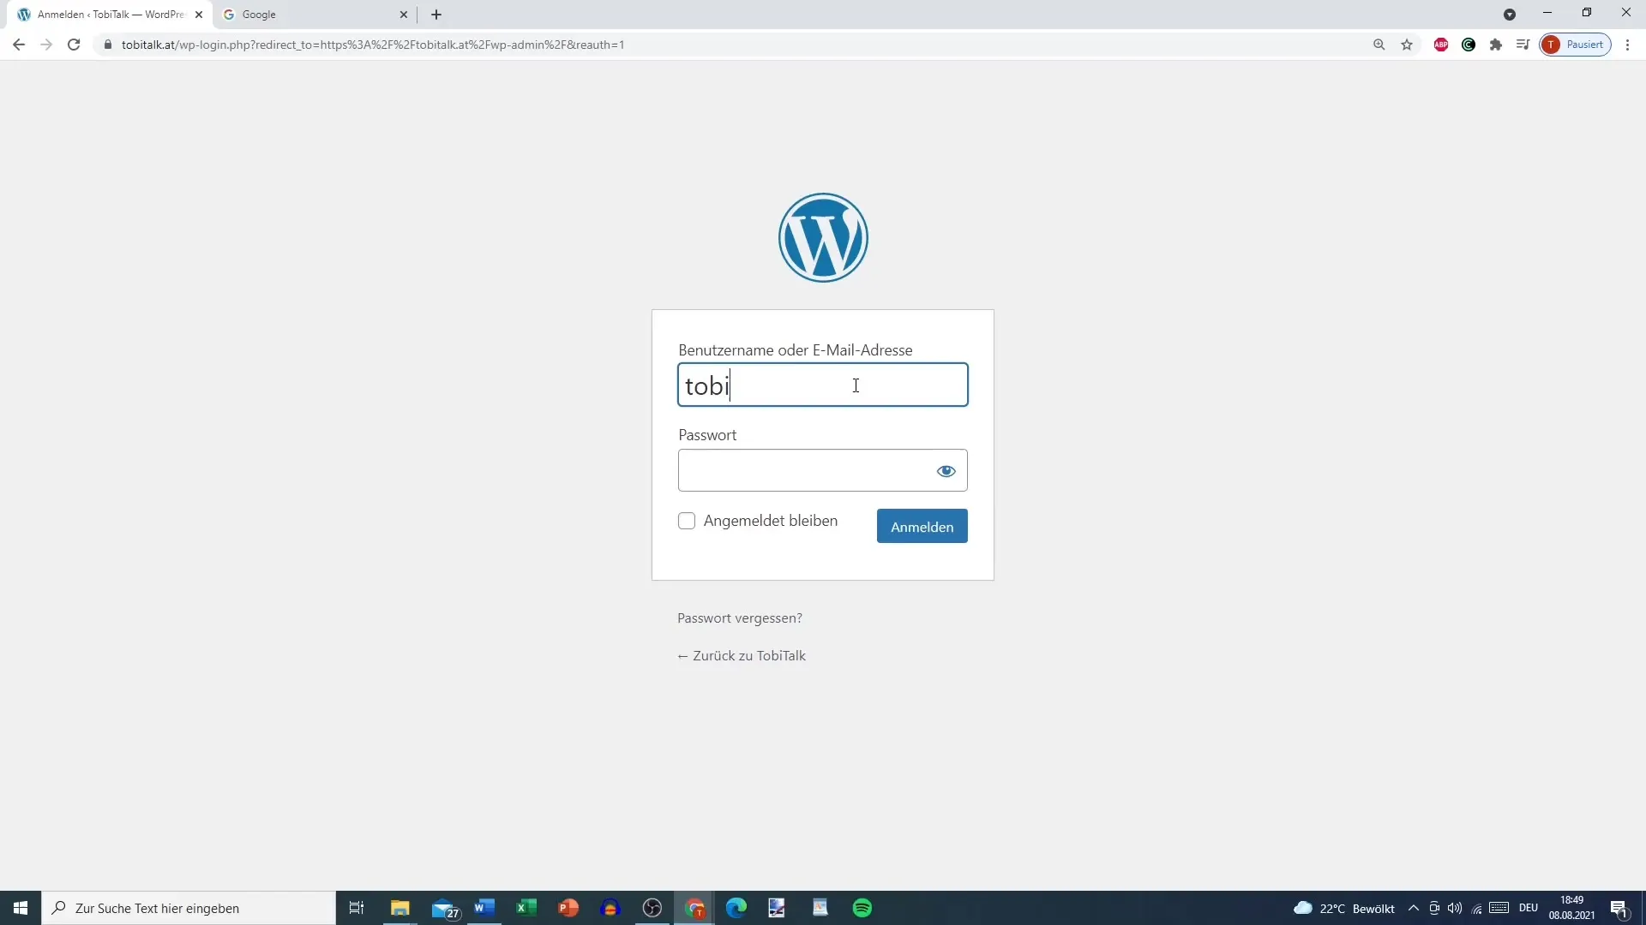Switch the DEU keyboard language
Screen dimensions: 1646x925
click(1529, 908)
